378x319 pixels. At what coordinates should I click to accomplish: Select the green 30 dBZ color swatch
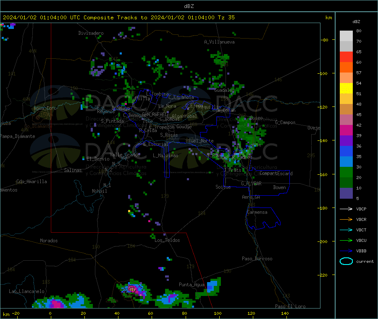[x=346, y=172]
